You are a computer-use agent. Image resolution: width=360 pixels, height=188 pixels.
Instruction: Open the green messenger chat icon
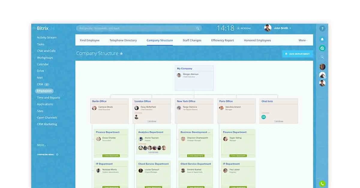322,48
